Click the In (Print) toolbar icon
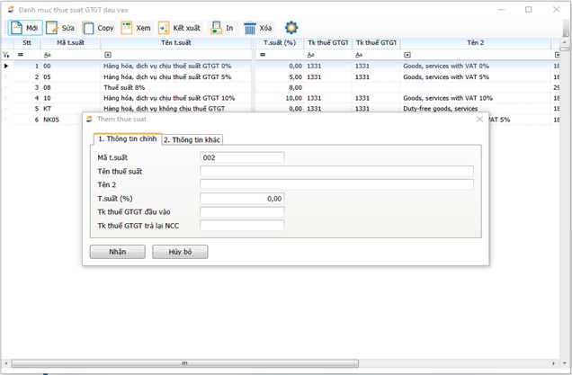Image resolution: width=572 pixels, height=375 pixels. (217, 28)
